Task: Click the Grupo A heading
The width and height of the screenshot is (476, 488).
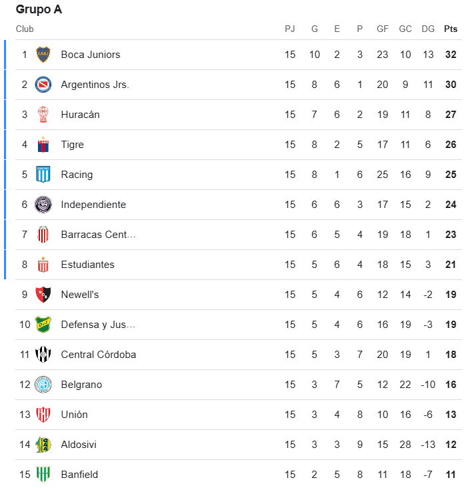Action: coord(39,9)
